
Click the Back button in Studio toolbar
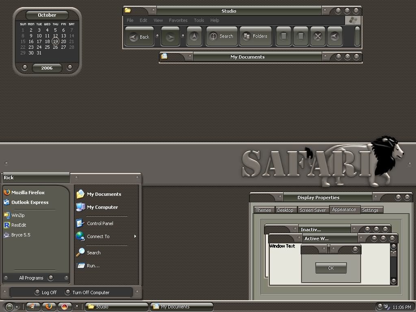pyautogui.click(x=140, y=36)
